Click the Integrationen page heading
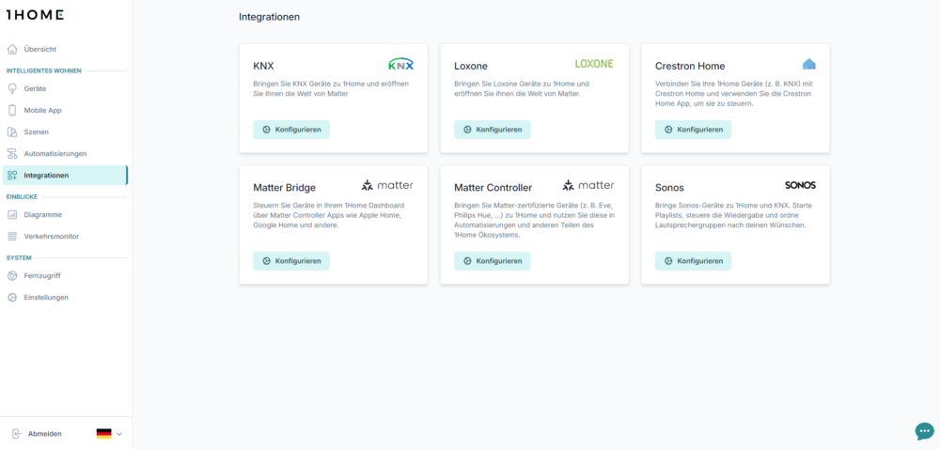This screenshot has width=940, height=449. (269, 17)
